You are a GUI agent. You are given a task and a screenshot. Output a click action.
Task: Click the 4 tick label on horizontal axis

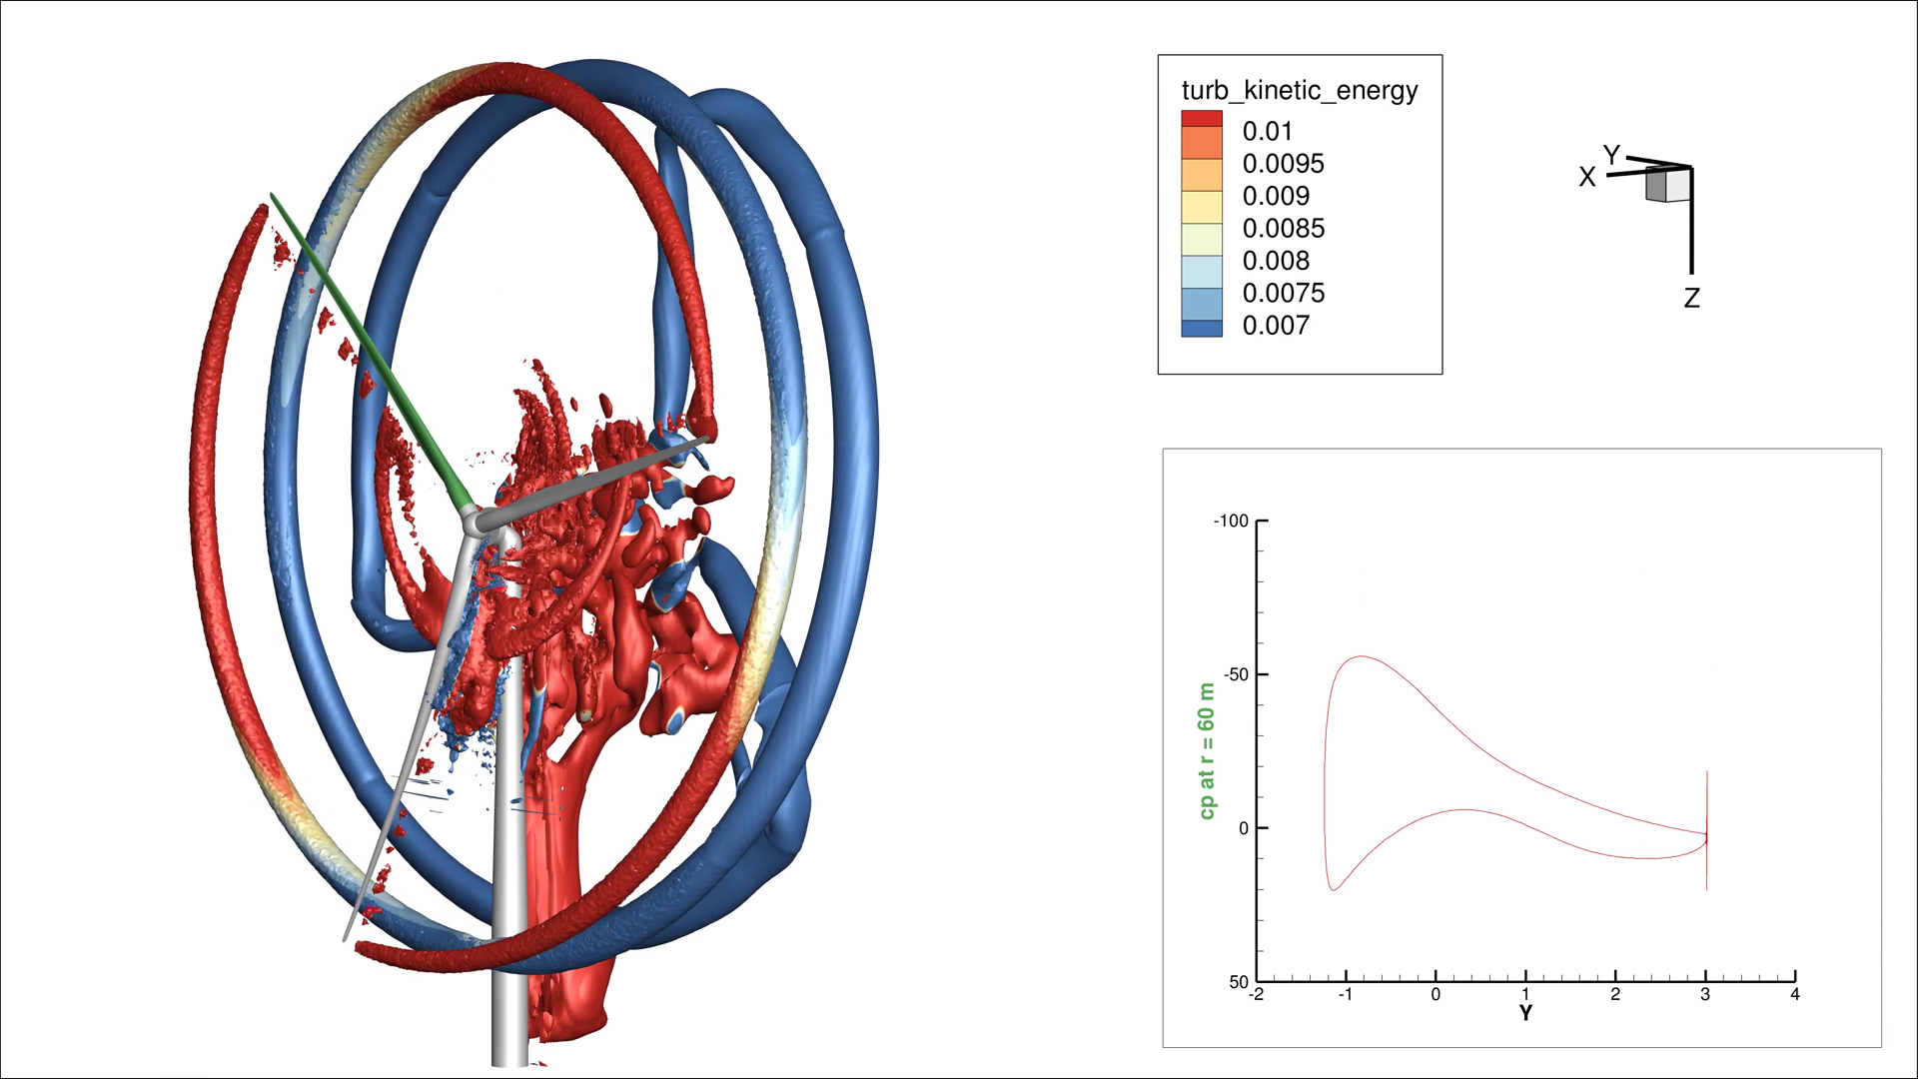click(1794, 994)
